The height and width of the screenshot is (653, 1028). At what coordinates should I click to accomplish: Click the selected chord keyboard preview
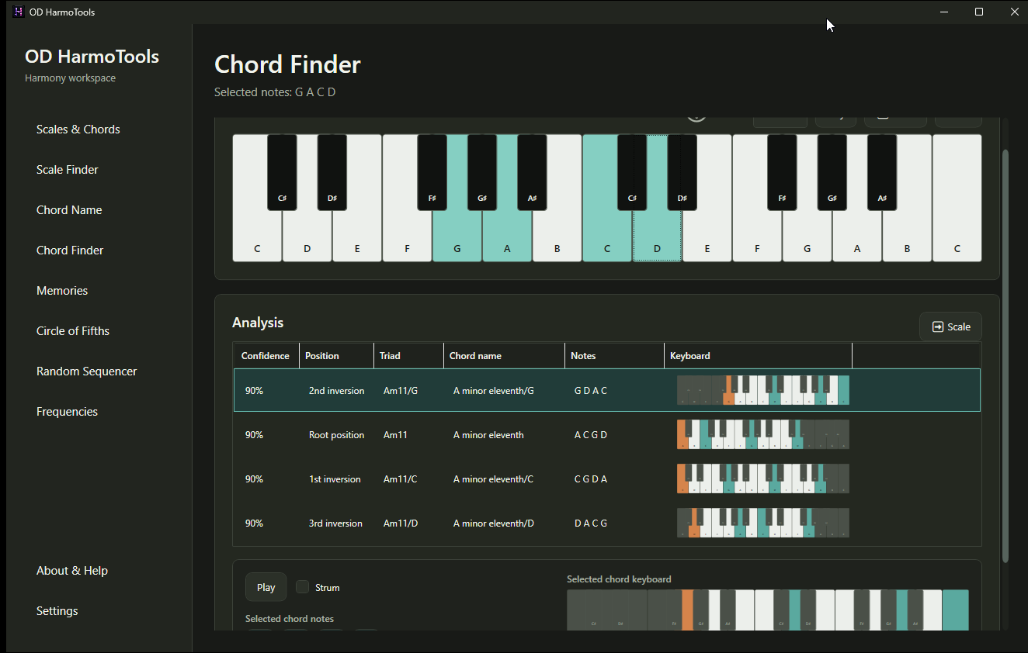[x=768, y=610]
